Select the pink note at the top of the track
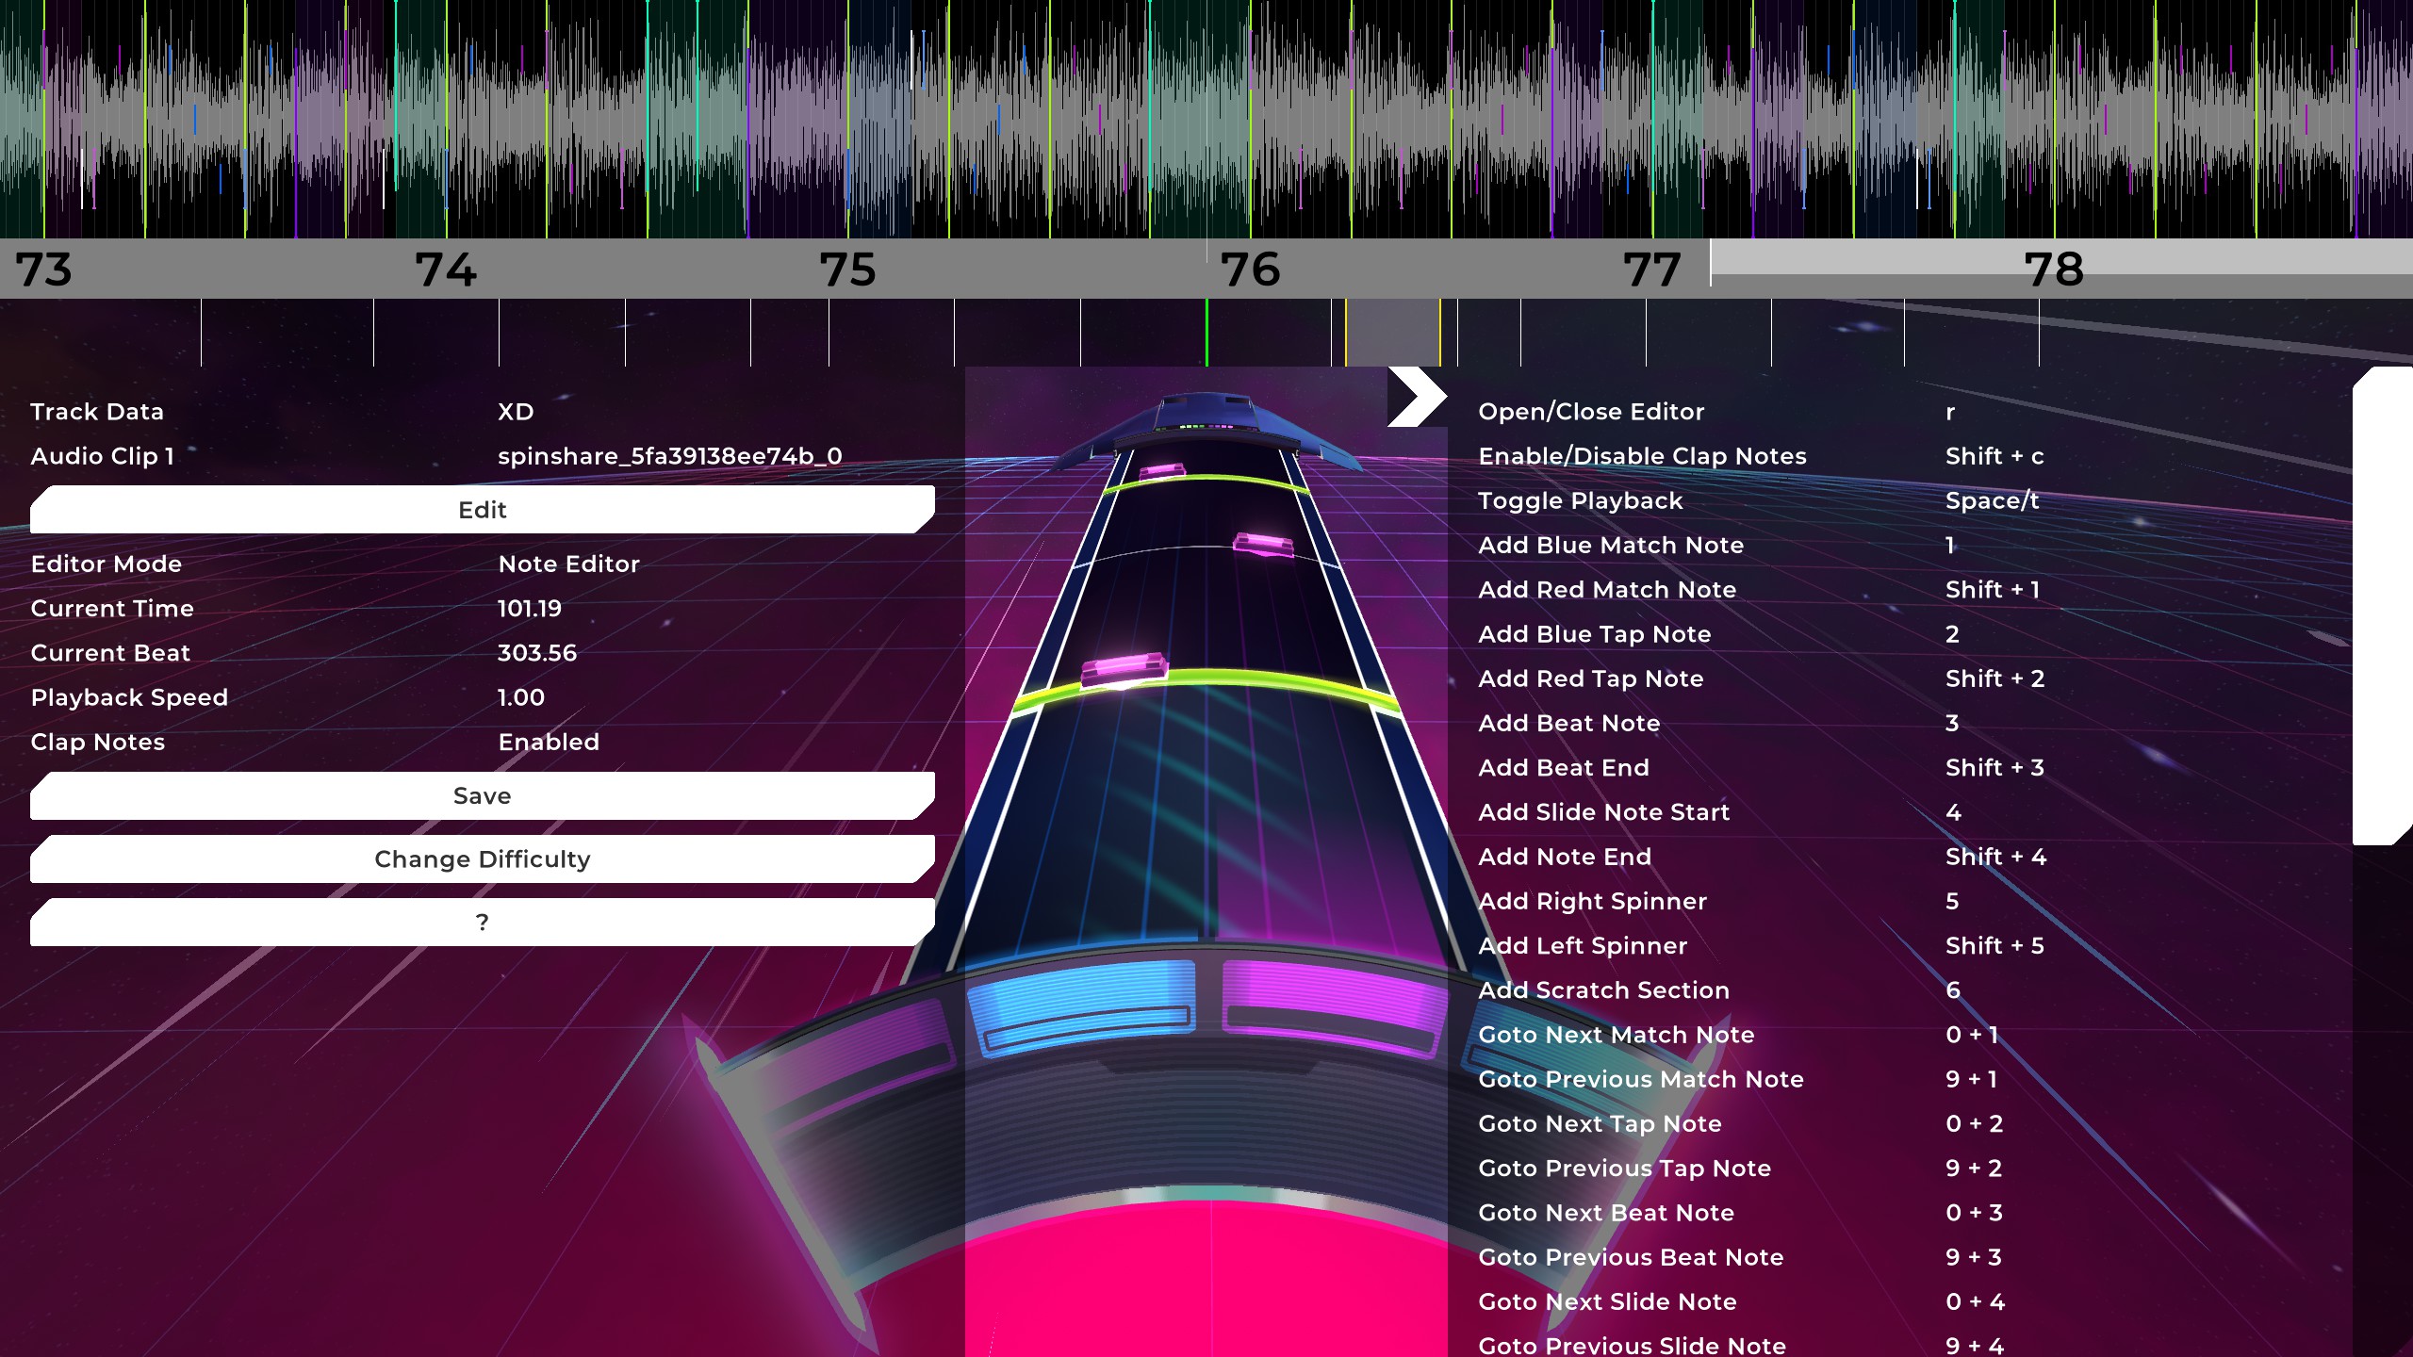This screenshot has width=2413, height=1357. (x=1162, y=470)
